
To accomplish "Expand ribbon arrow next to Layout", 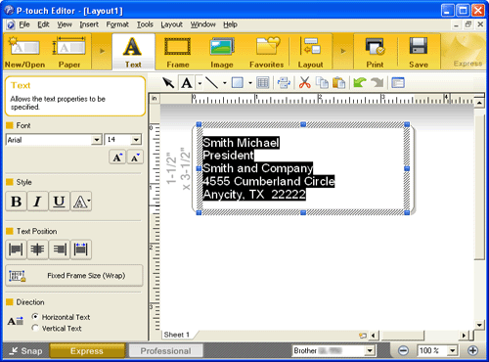I will click(343, 51).
